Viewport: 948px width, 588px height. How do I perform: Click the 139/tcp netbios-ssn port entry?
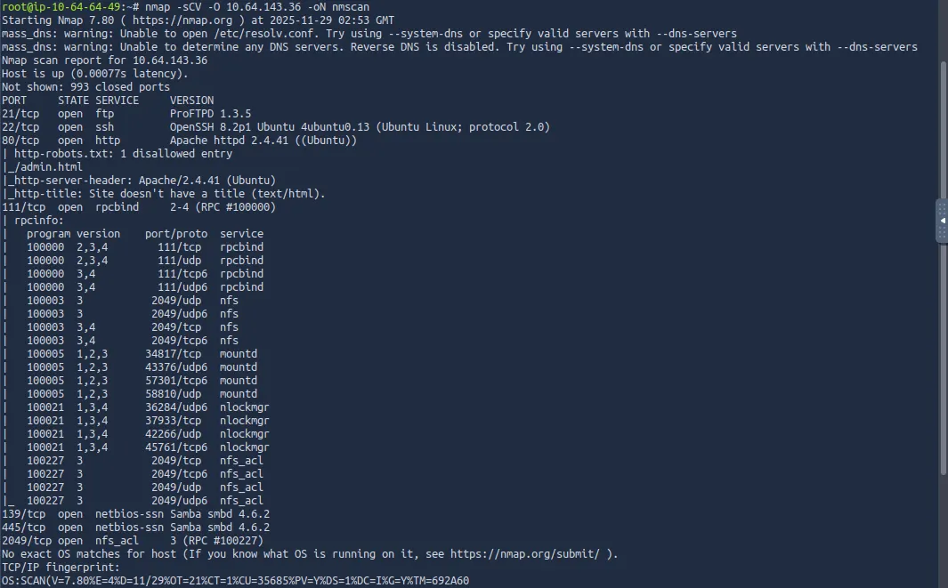[x=20, y=514]
